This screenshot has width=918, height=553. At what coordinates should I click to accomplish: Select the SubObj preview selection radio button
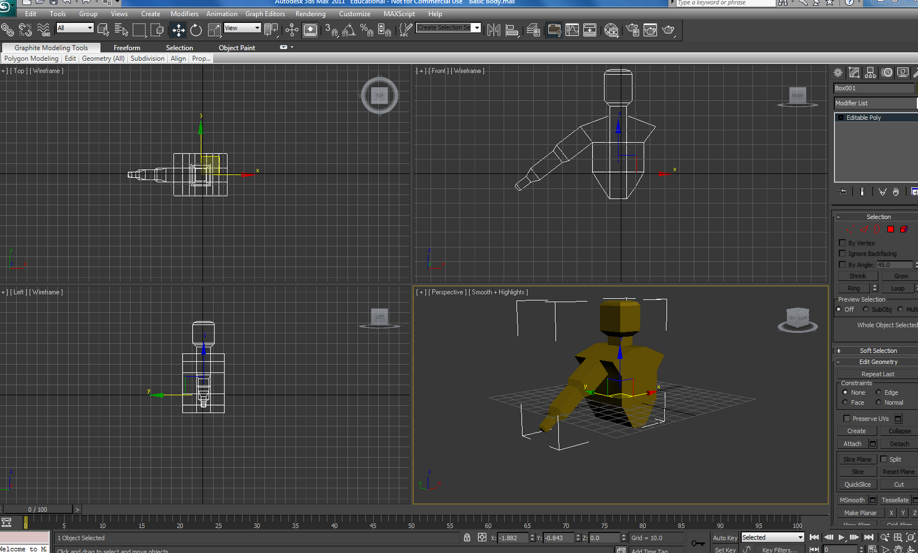(x=865, y=309)
